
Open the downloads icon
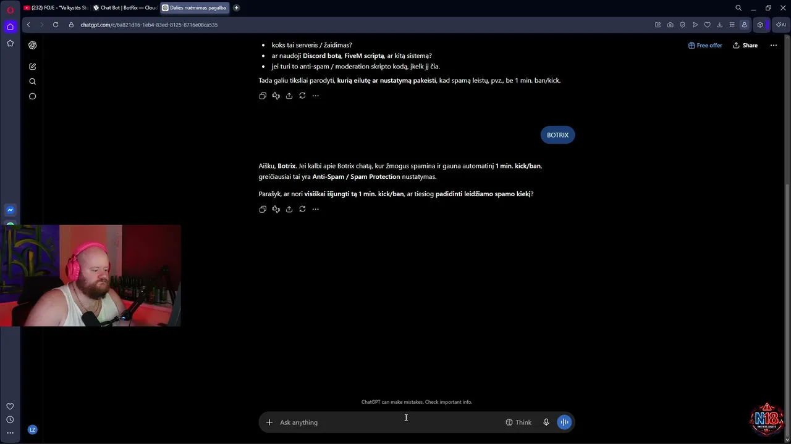720,25
